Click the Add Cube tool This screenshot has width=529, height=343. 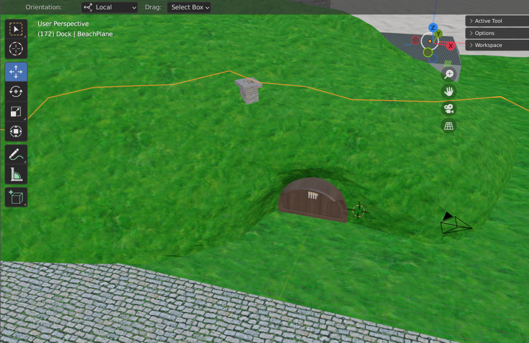(x=16, y=197)
